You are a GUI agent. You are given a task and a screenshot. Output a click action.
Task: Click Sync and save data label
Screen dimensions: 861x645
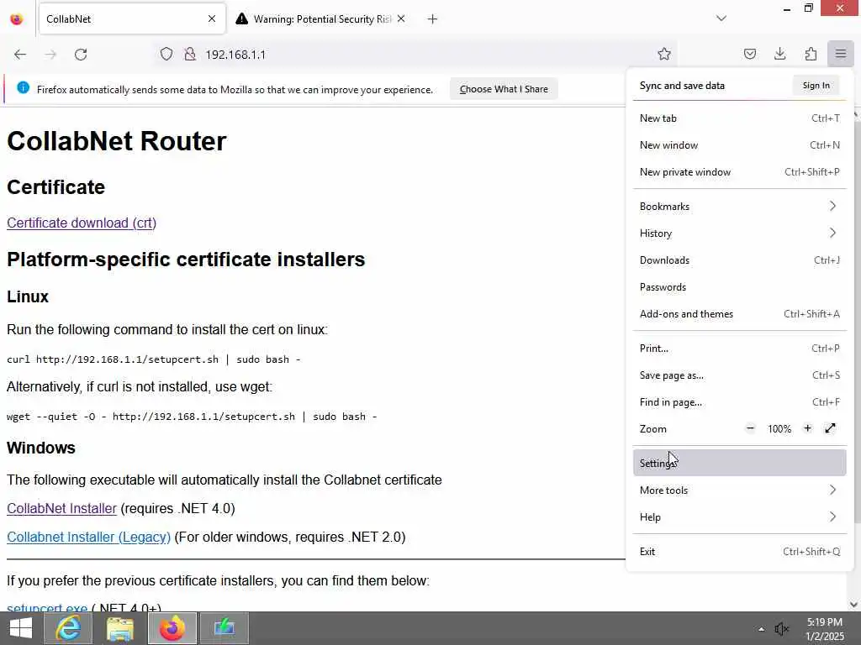point(682,86)
